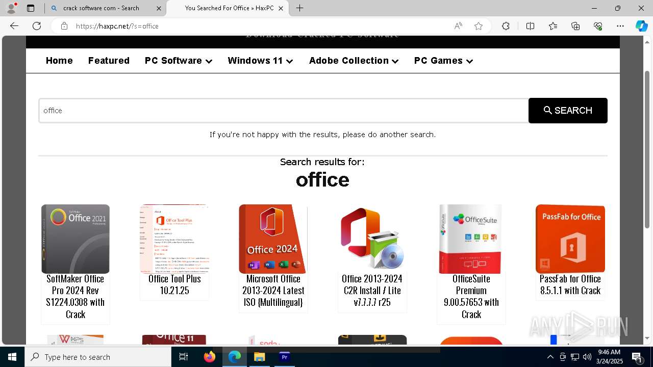Expand the PC Software chevron

(x=209, y=61)
